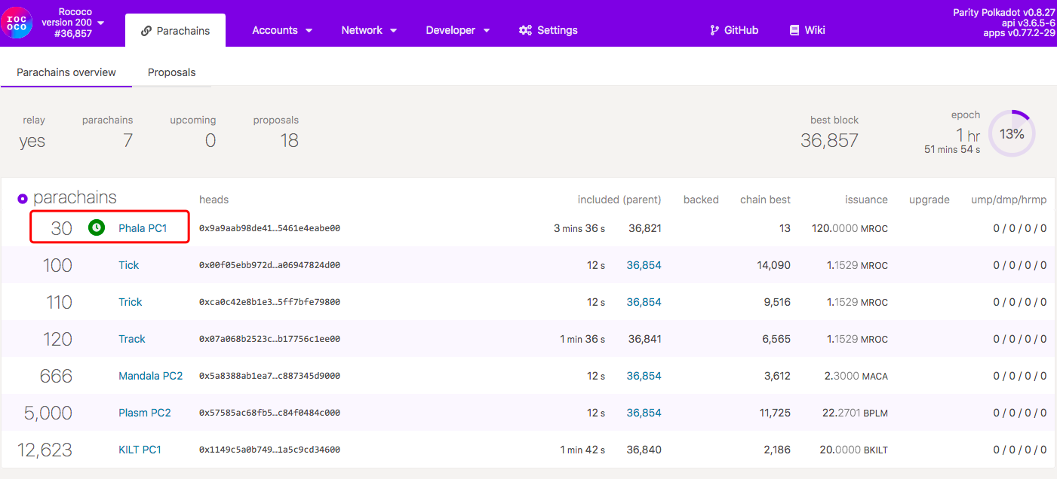This screenshot has width=1057, height=479.
Task: Open block 36,854 link in Mandala PC2 row
Action: point(644,376)
